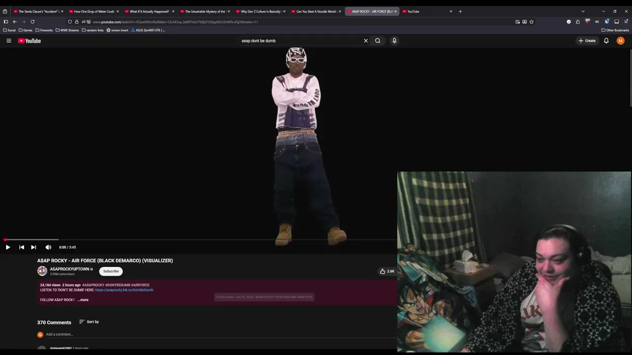
Task: Select the video title text
Action: (x=105, y=260)
